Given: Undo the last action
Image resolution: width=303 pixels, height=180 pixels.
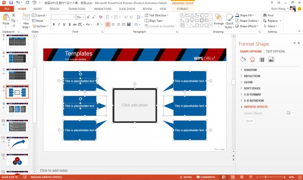Looking at the screenshot, I should [18, 3].
